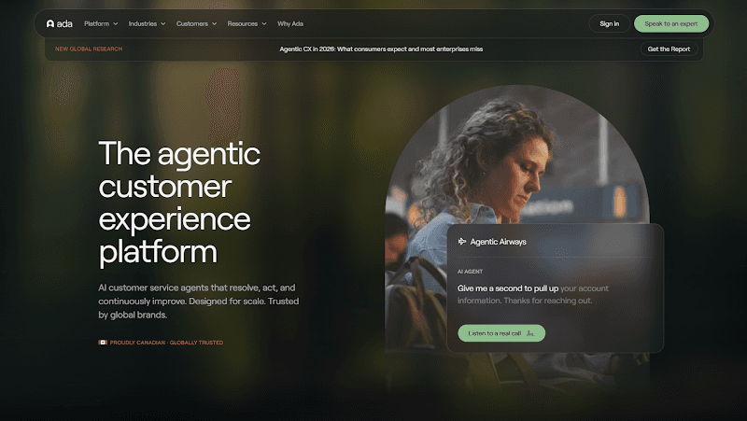747x421 pixels.
Task: Open the Customers menu
Action: point(192,24)
